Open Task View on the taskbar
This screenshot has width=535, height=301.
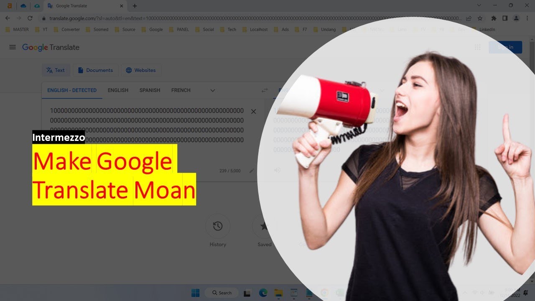(x=247, y=293)
